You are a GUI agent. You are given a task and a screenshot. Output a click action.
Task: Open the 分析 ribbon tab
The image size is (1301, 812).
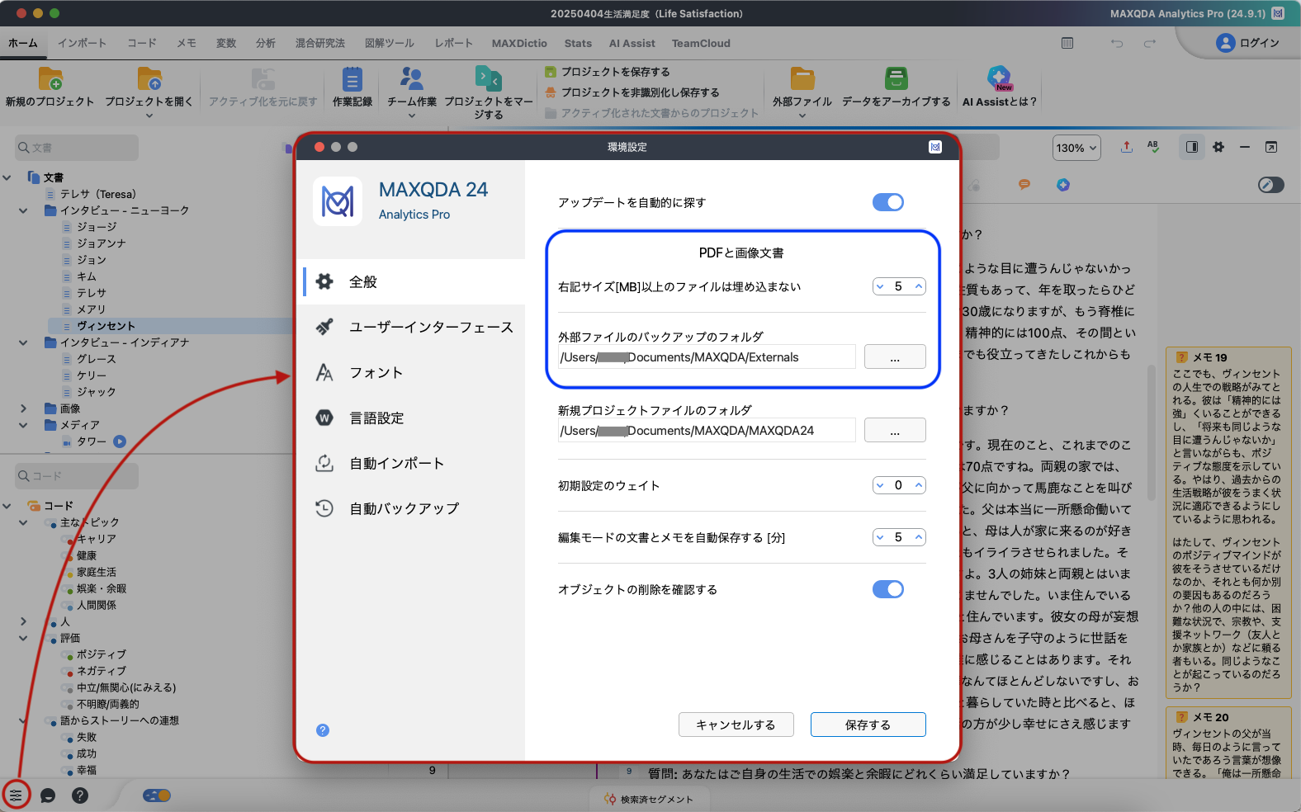[x=266, y=43]
